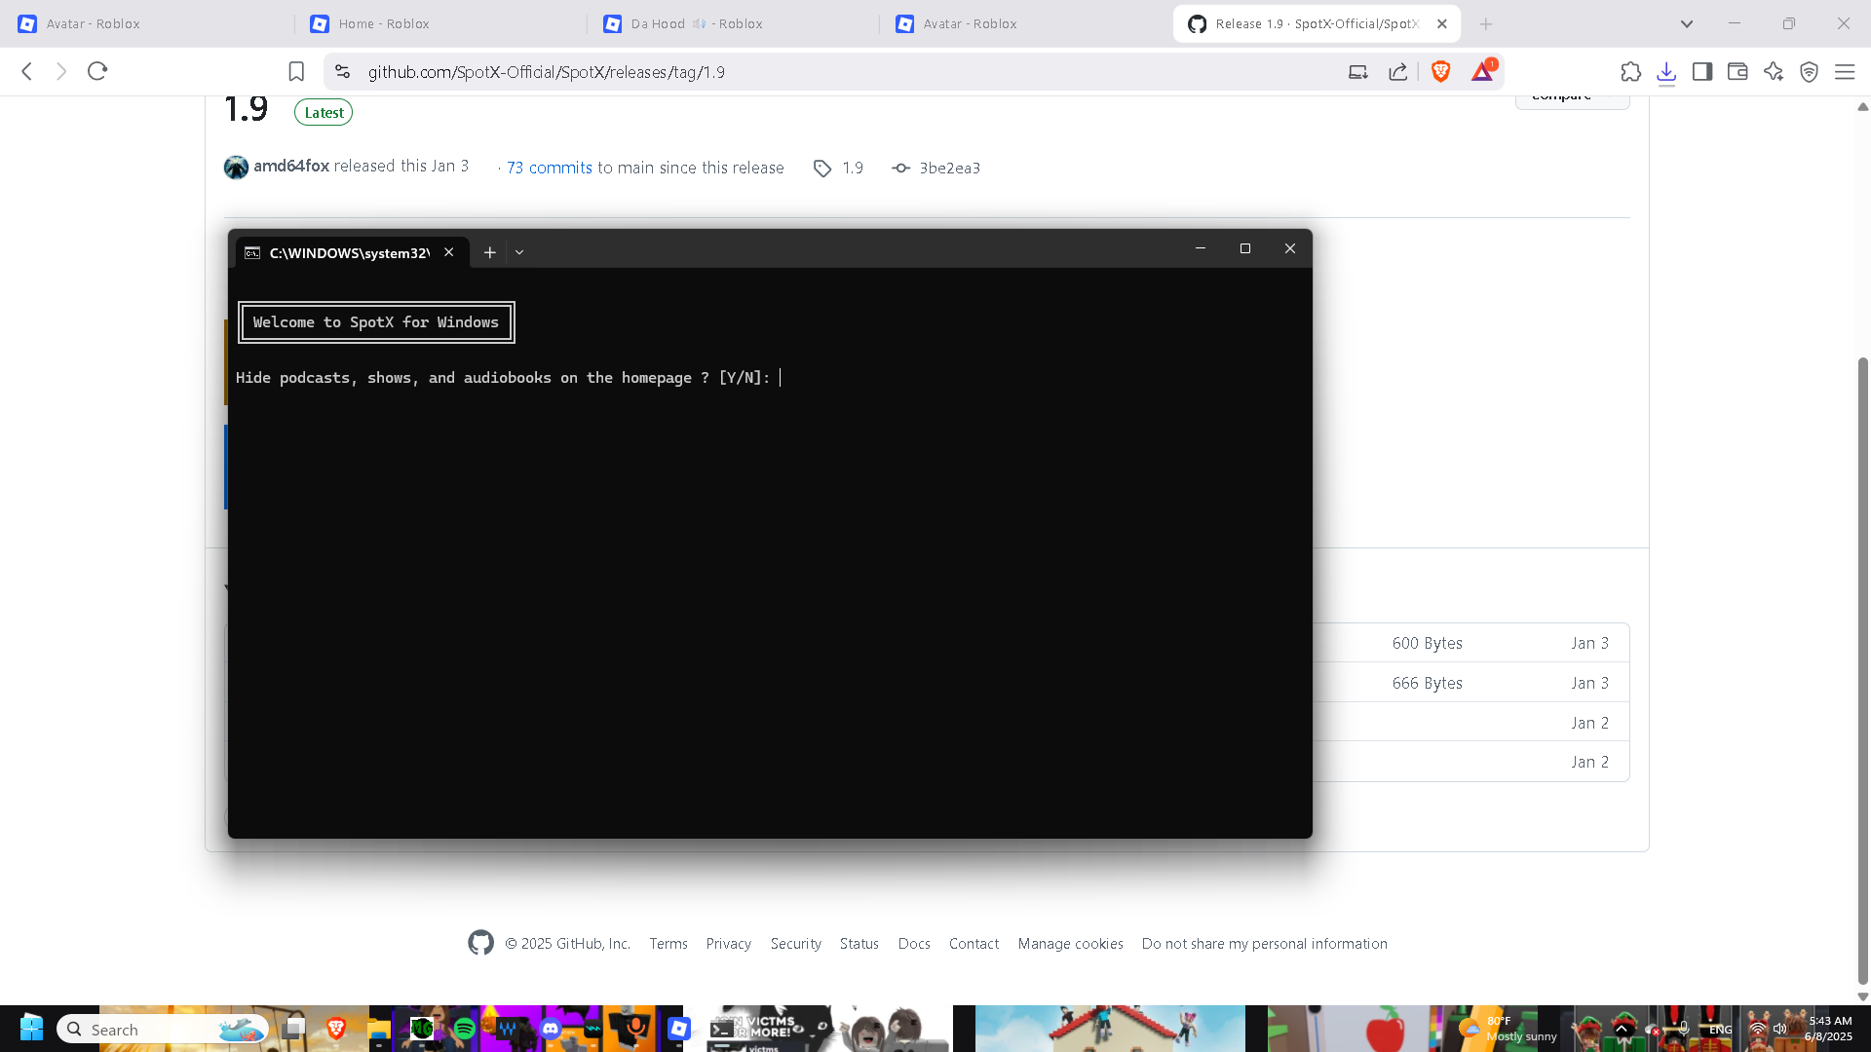Image resolution: width=1871 pixels, height=1052 pixels.
Task: Open Privacy footer link
Action: (729, 944)
